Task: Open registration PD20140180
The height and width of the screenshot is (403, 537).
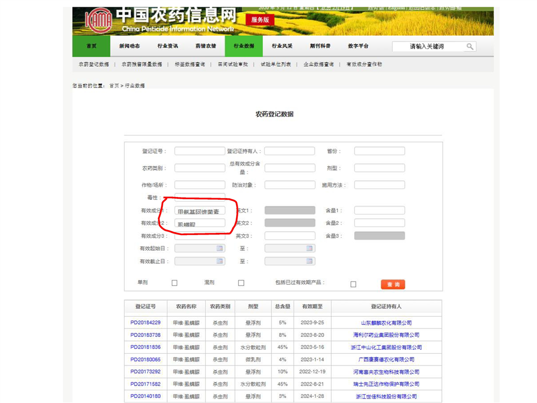Action: pos(145,396)
